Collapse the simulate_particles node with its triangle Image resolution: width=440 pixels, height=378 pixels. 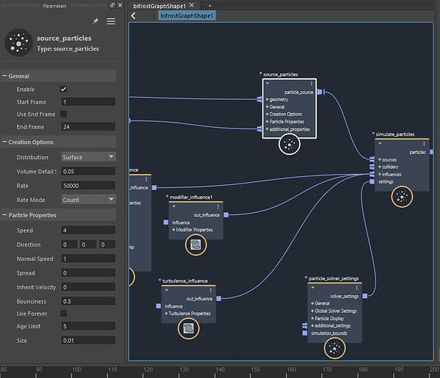point(380,144)
